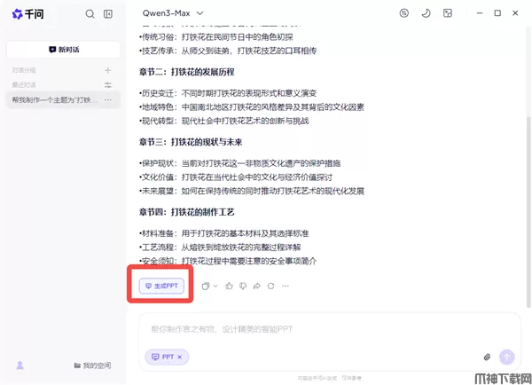
Task: Click the Qianwen logo in the sidebar
Action: pyautogui.click(x=27, y=14)
